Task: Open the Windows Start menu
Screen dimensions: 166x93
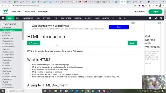Action: (x=3, y=91)
